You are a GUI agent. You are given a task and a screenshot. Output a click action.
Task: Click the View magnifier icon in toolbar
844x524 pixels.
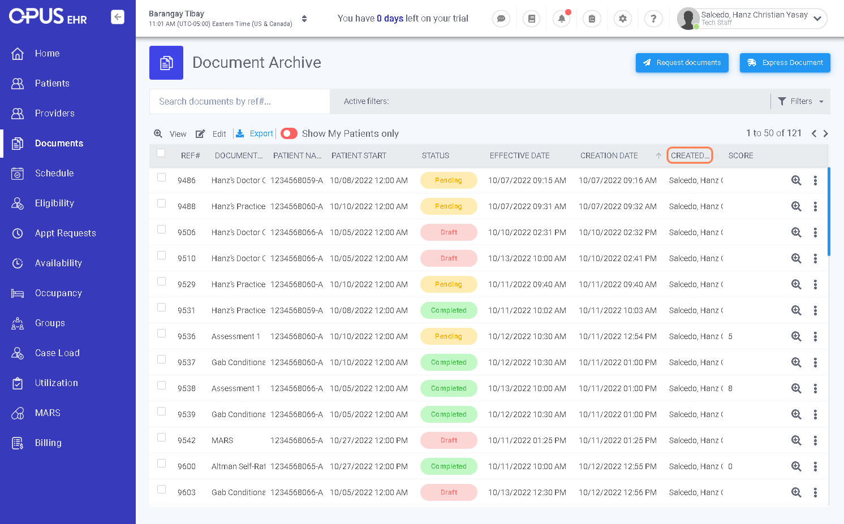158,133
